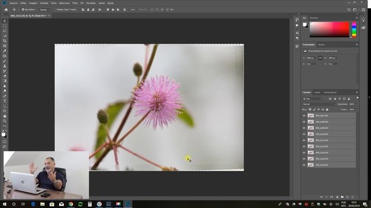371x208 pixels.
Task: Toggle the layer filtering switch in Layers panel
Action: click(357, 98)
